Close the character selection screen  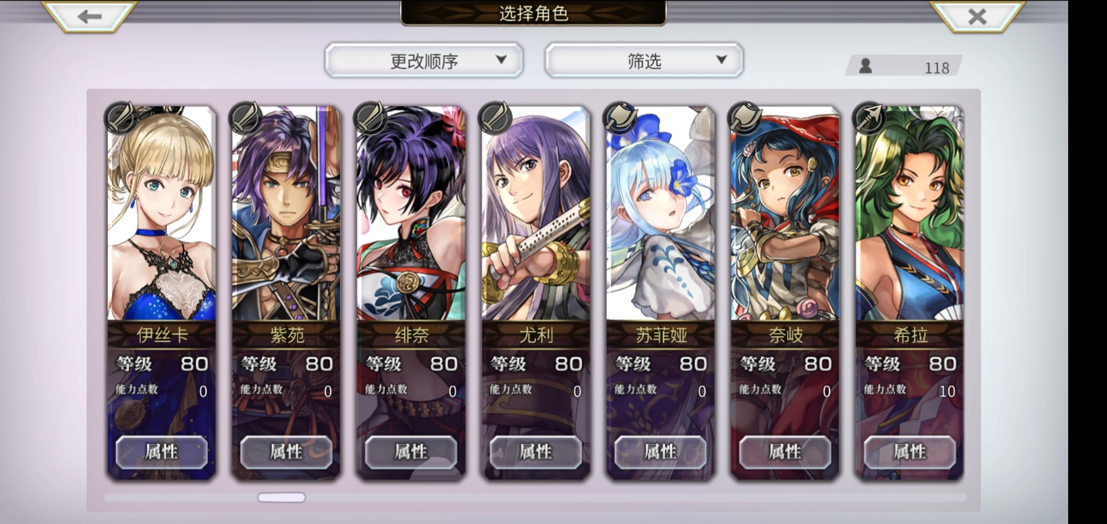[x=977, y=16]
